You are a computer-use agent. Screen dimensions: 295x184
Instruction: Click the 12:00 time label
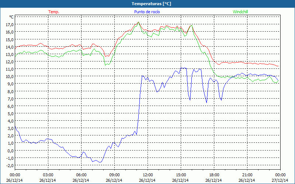click(148, 175)
